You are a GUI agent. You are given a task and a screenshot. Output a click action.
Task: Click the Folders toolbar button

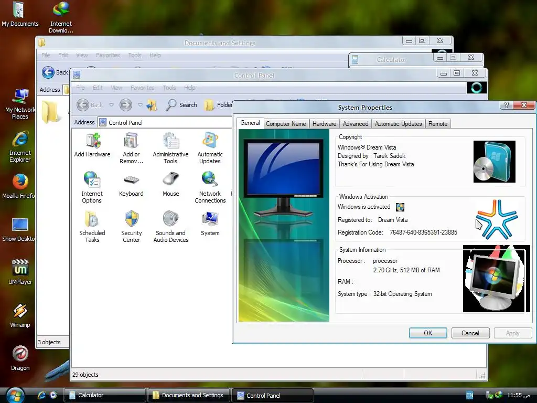tap(218, 105)
